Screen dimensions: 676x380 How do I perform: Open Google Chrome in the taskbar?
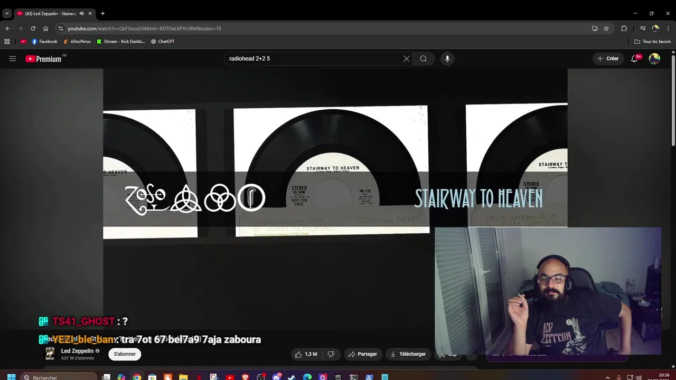[x=137, y=377]
